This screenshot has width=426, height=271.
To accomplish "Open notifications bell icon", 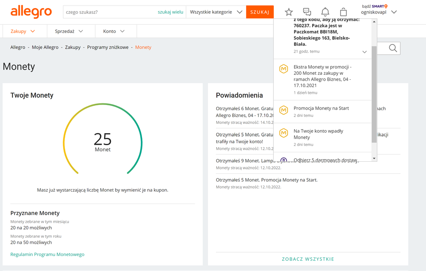I will (x=325, y=12).
